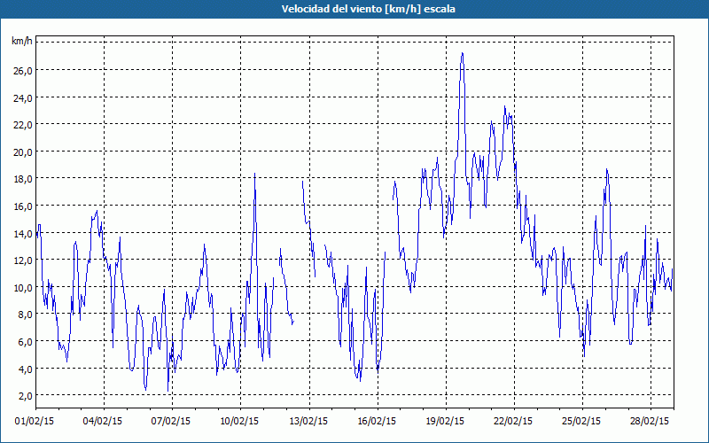Click the 13/02/15 date label
709x443 pixels.
pos(308,421)
